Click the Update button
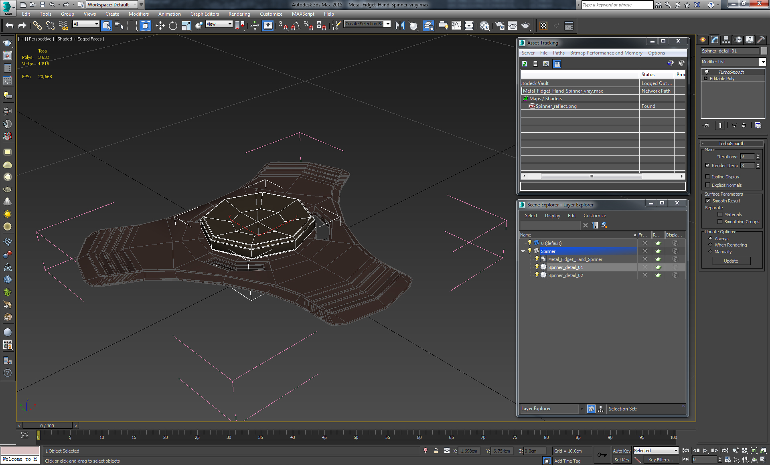The height and width of the screenshot is (465, 770). [x=731, y=261]
